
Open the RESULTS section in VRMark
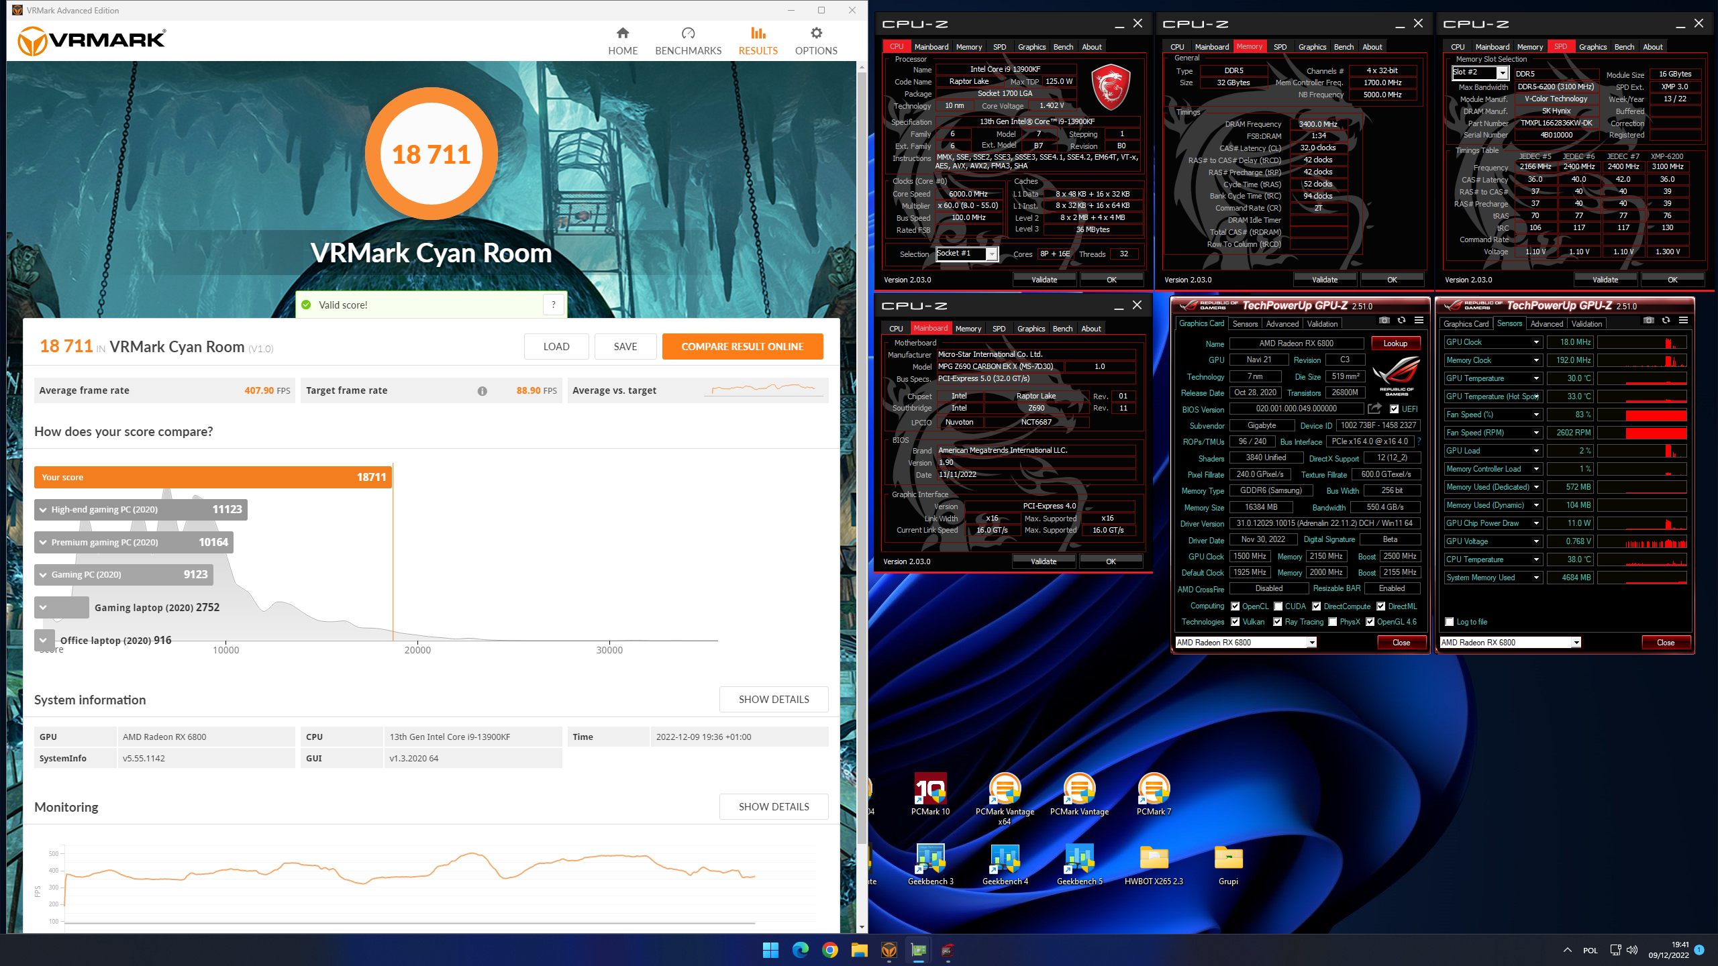click(758, 42)
